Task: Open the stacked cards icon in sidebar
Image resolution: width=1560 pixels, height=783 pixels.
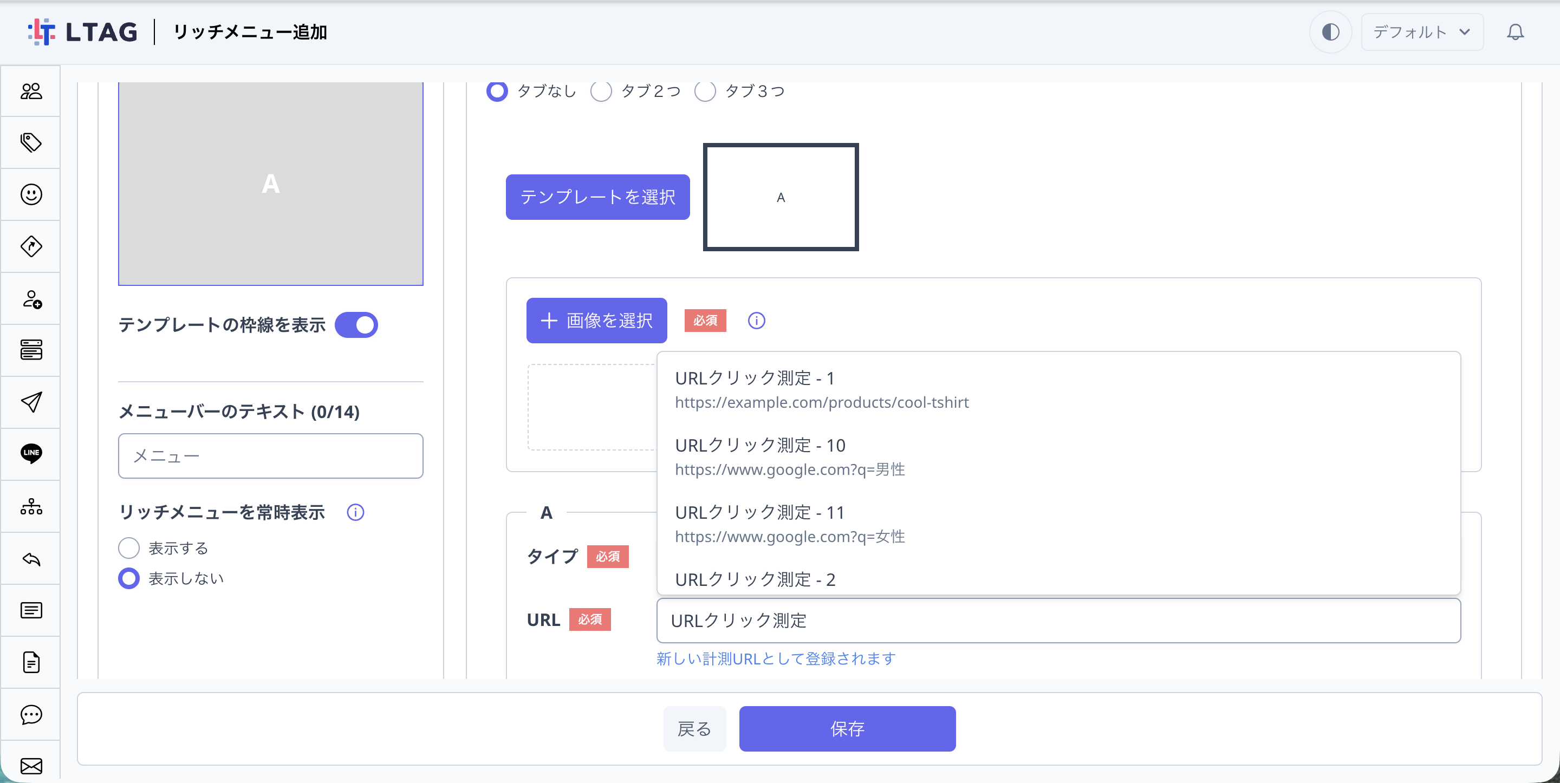Action: point(31,350)
